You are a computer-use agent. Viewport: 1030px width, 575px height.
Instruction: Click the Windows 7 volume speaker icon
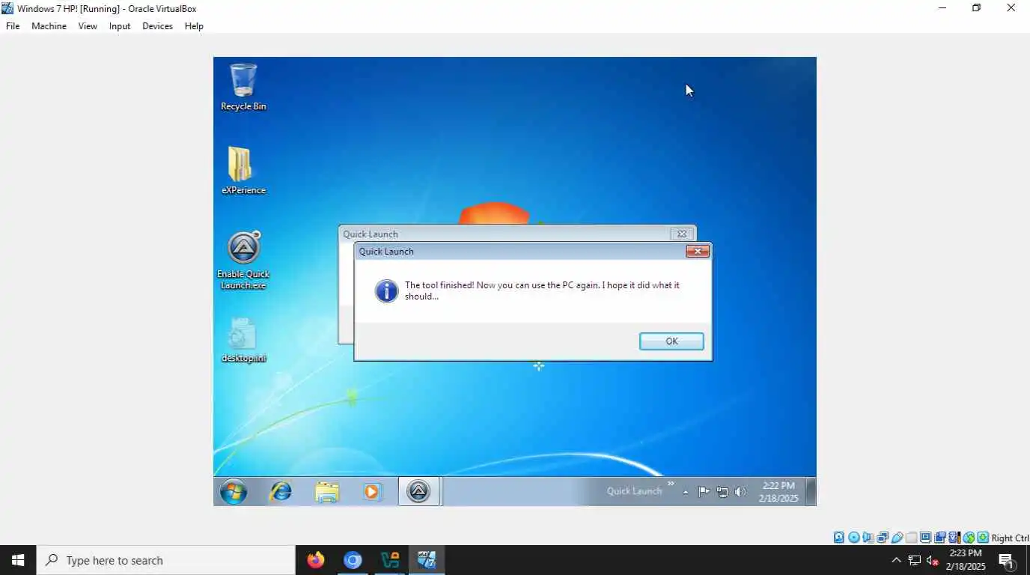(740, 492)
